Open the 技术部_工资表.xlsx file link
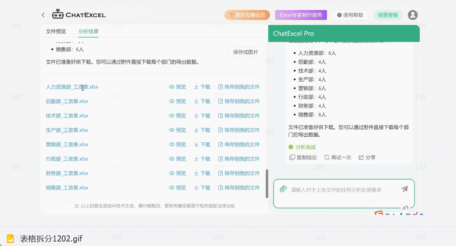 pyautogui.click(x=67, y=116)
